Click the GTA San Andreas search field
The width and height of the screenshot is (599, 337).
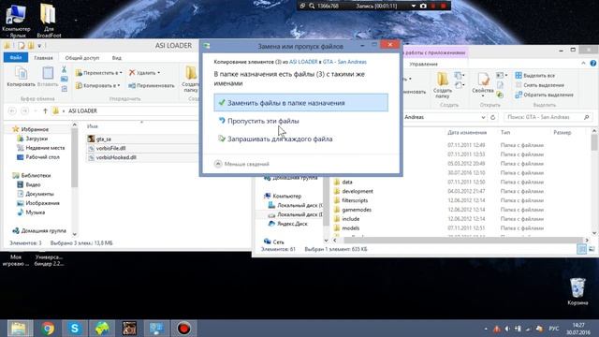pos(548,117)
